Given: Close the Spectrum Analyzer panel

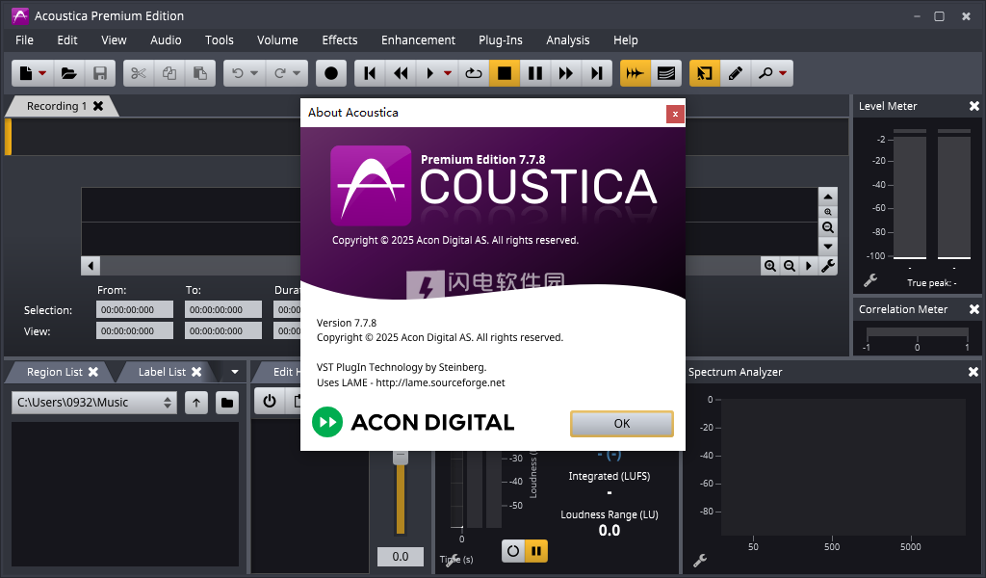Looking at the screenshot, I should (x=973, y=372).
